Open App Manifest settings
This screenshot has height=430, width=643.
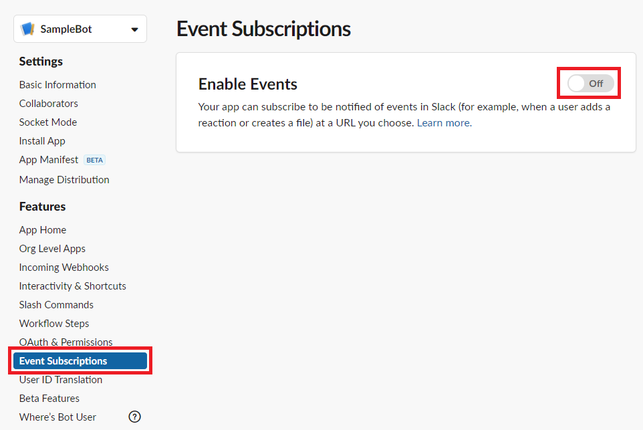(x=48, y=160)
